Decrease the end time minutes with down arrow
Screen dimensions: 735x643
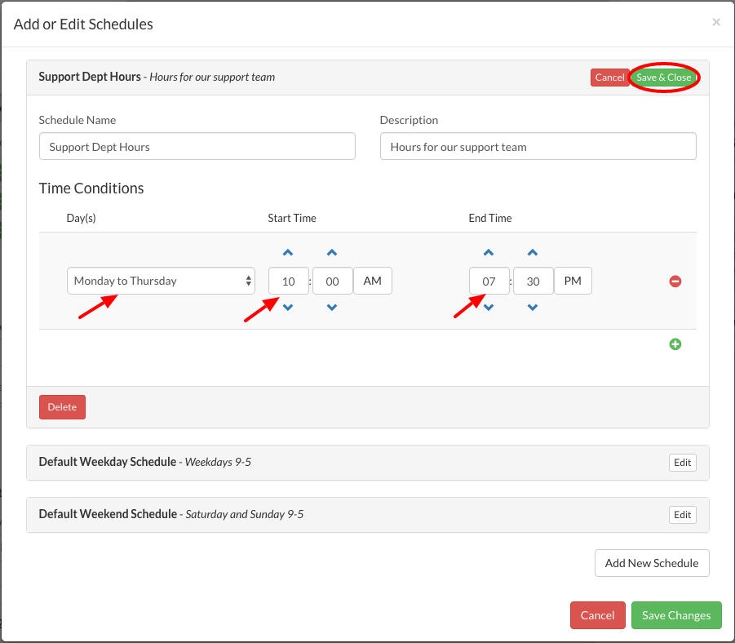click(533, 308)
